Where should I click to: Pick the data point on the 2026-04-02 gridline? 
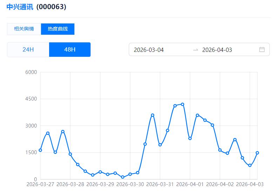[x=220, y=150]
